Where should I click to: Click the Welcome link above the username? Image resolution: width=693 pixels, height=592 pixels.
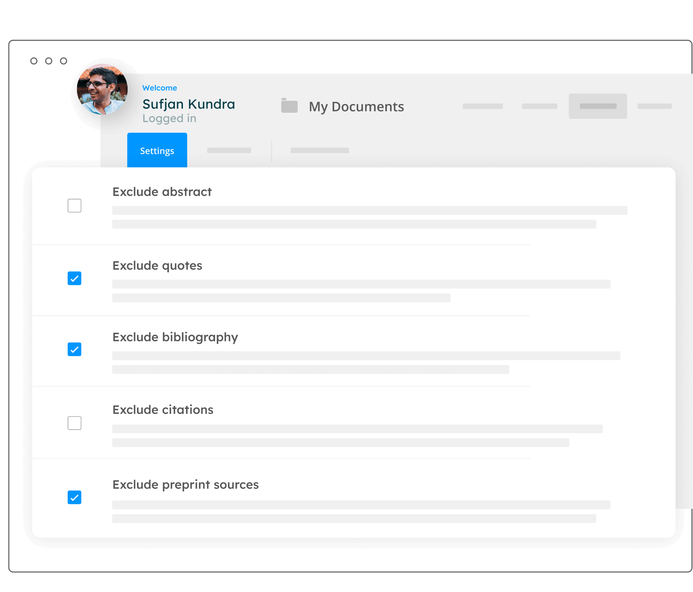[160, 88]
